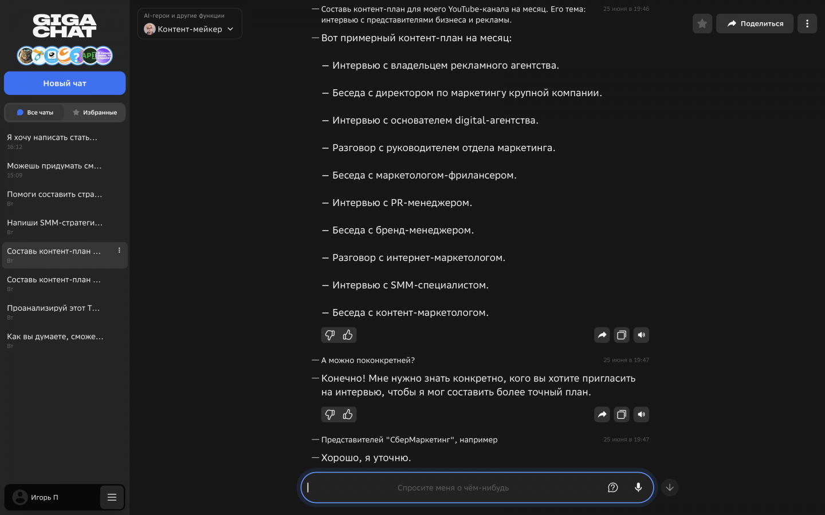
Task: Like the content-plan answer with thumbs up
Action: pos(348,335)
